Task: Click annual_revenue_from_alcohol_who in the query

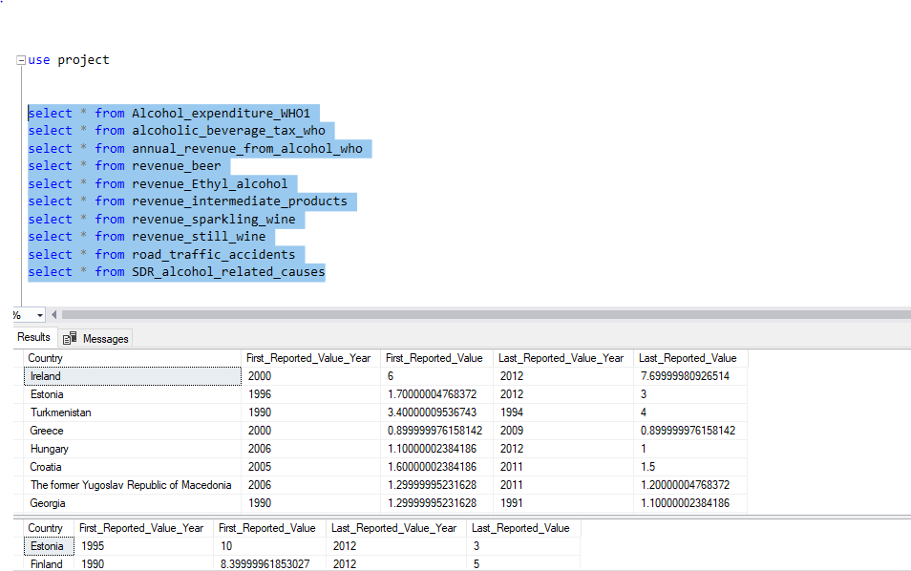Action: point(247,149)
